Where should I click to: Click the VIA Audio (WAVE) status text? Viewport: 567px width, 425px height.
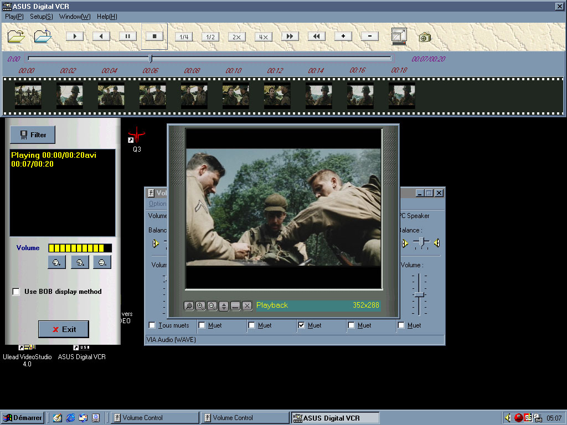pyautogui.click(x=171, y=340)
